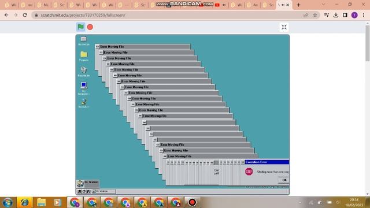Reload the Scratch project page
This screenshot has height=208, width=370.
25,15
